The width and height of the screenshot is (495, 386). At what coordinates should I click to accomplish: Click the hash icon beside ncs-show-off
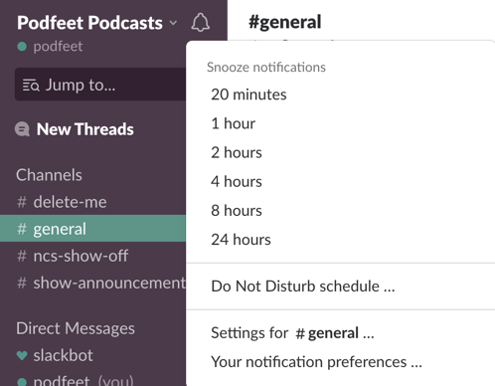click(x=22, y=256)
